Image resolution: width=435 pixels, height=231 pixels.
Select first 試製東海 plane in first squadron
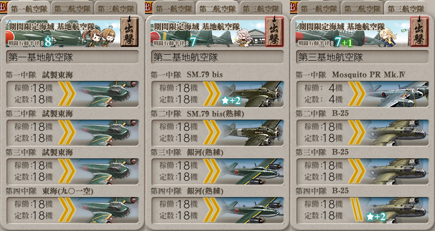[107, 94]
